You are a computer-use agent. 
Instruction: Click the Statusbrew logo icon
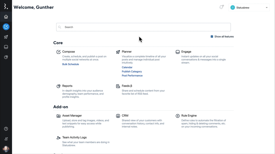coord(6,6)
